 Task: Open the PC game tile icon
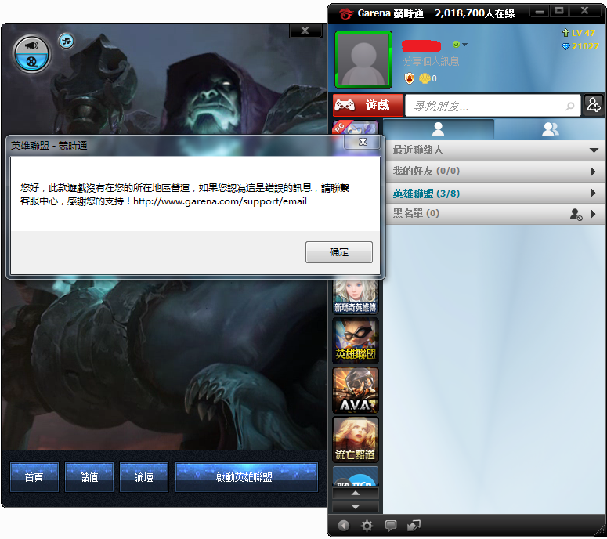(355, 128)
